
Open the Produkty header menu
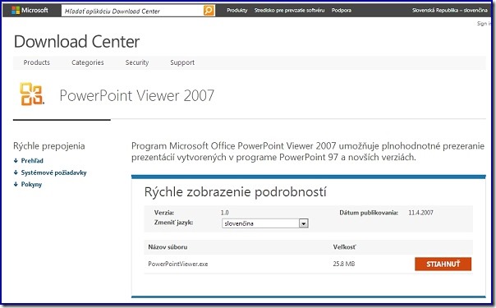coord(237,11)
